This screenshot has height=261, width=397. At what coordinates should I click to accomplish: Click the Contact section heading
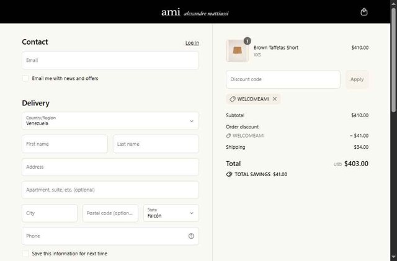pyautogui.click(x=35, y=42)
